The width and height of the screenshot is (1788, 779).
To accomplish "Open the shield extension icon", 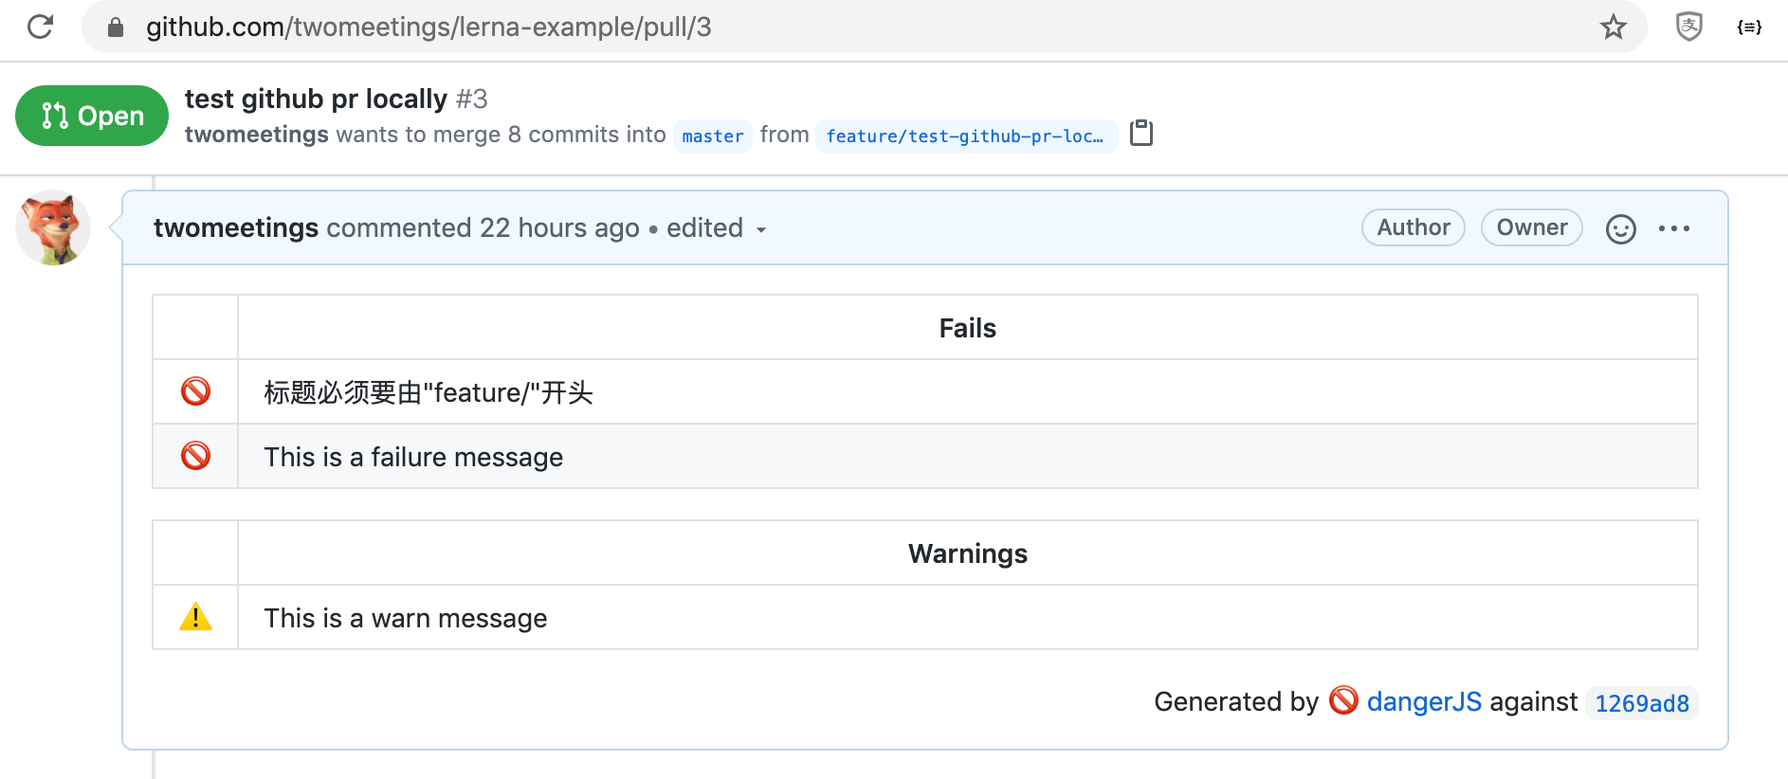I will click(1688, 27).
